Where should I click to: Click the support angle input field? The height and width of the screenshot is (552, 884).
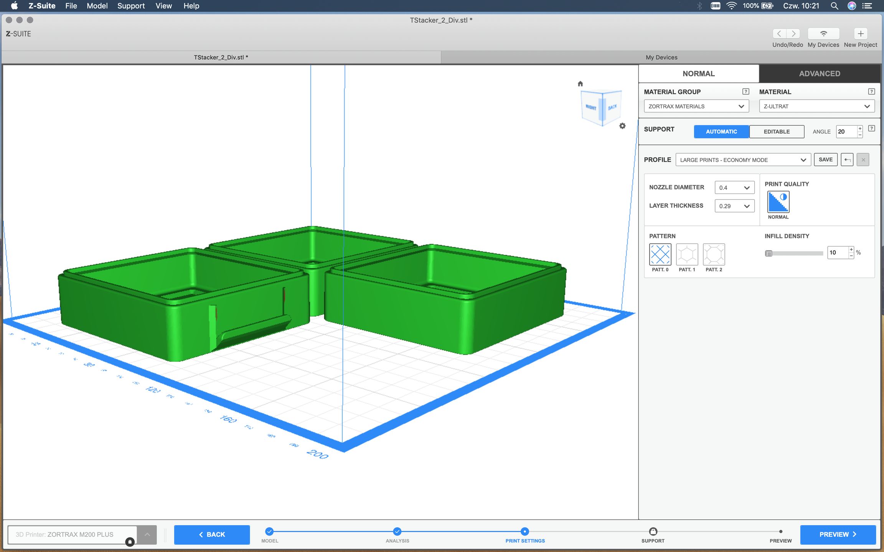pyautogui.click(x=846, y=131)
